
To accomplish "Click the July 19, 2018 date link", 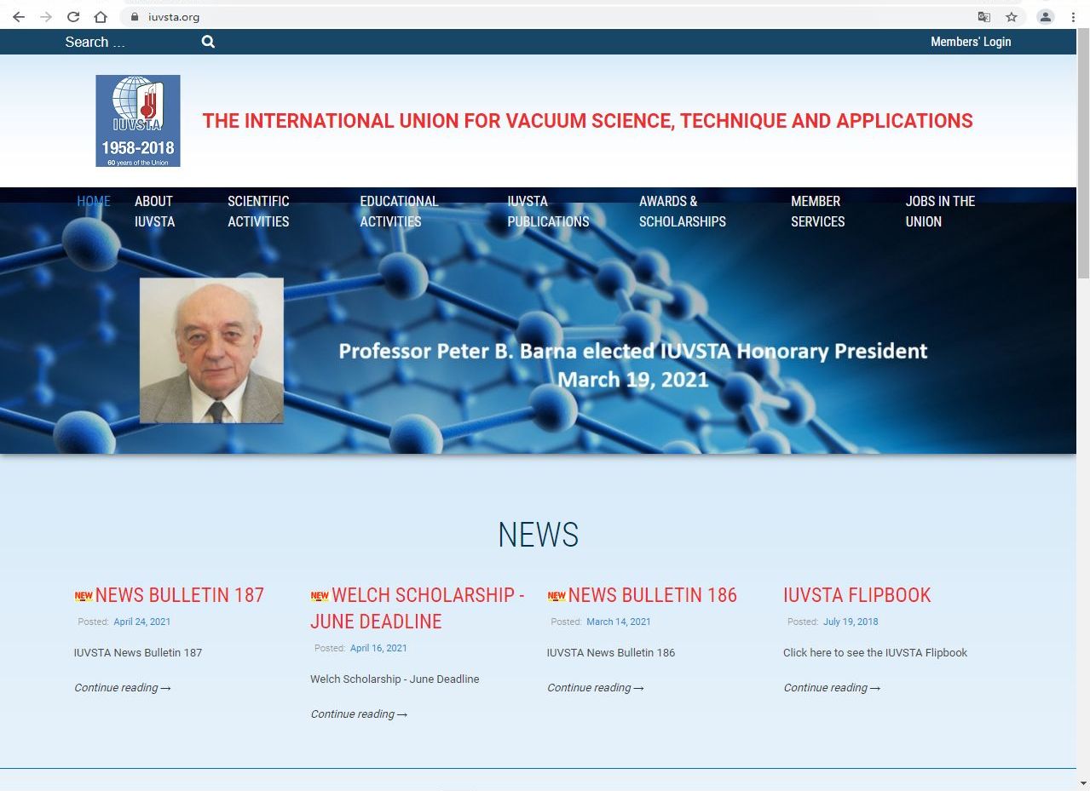I will click(851, 622).
